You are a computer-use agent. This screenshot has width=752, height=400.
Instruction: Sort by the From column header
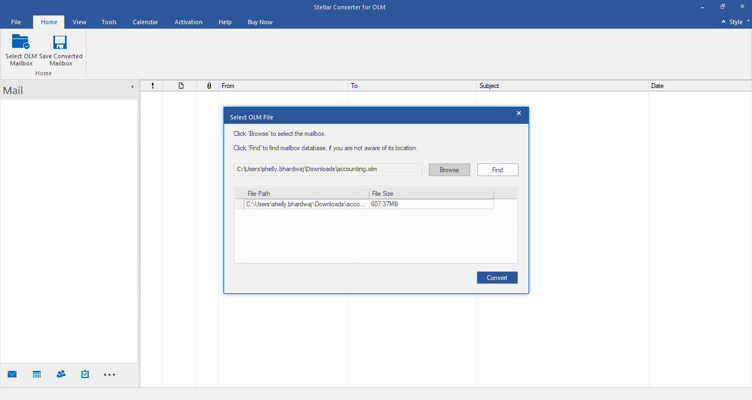pos(283,86)
